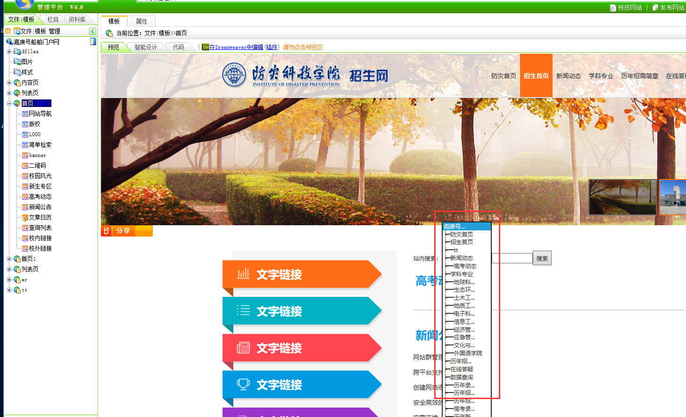The height and width of the screenshot is (417, 686).
Task: Select 外国语学院 in the popup tree
Action: click(x=468, y=353)
